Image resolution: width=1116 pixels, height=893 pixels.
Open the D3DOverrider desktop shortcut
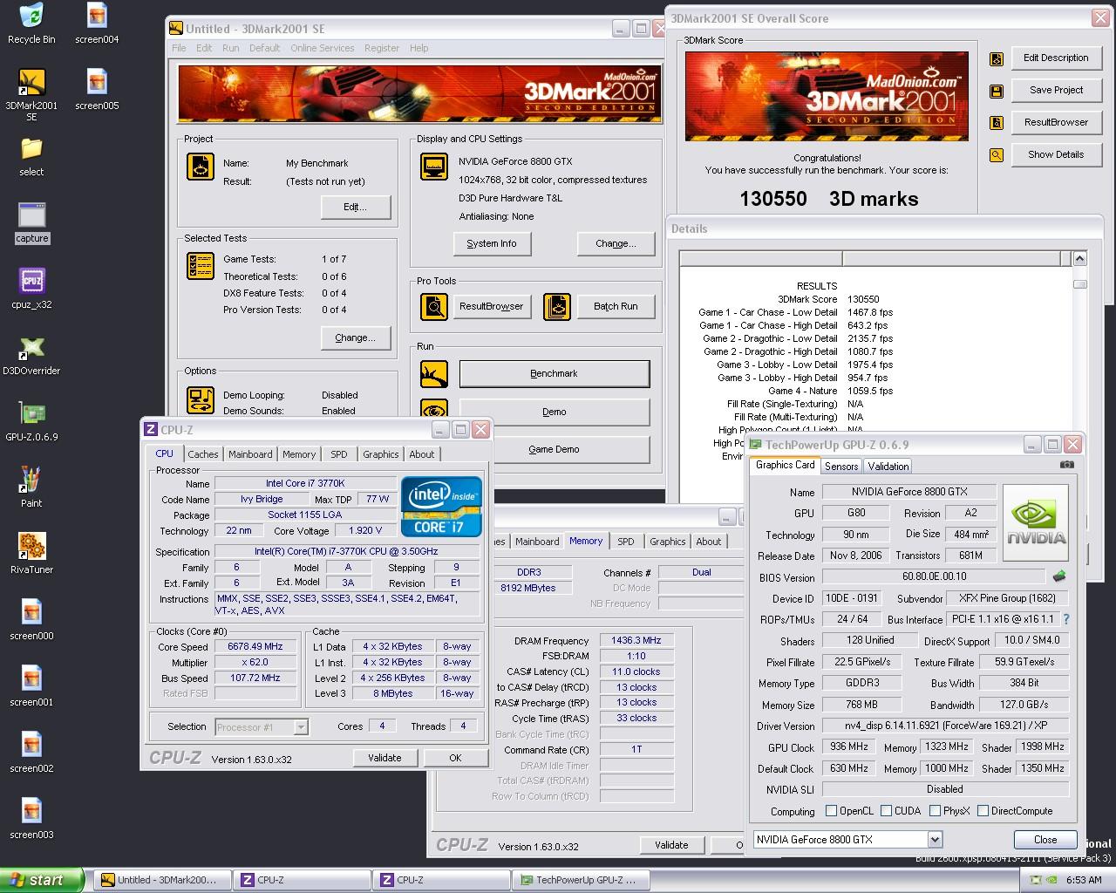coord(31,355)
